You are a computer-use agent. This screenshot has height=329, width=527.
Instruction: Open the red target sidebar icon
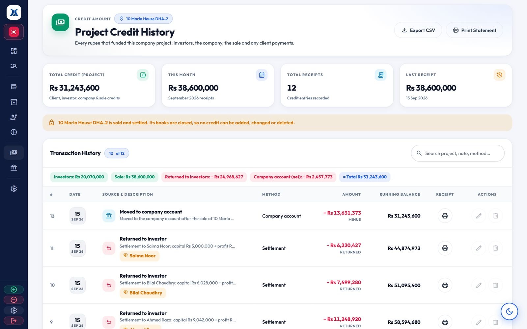(14, 32)
